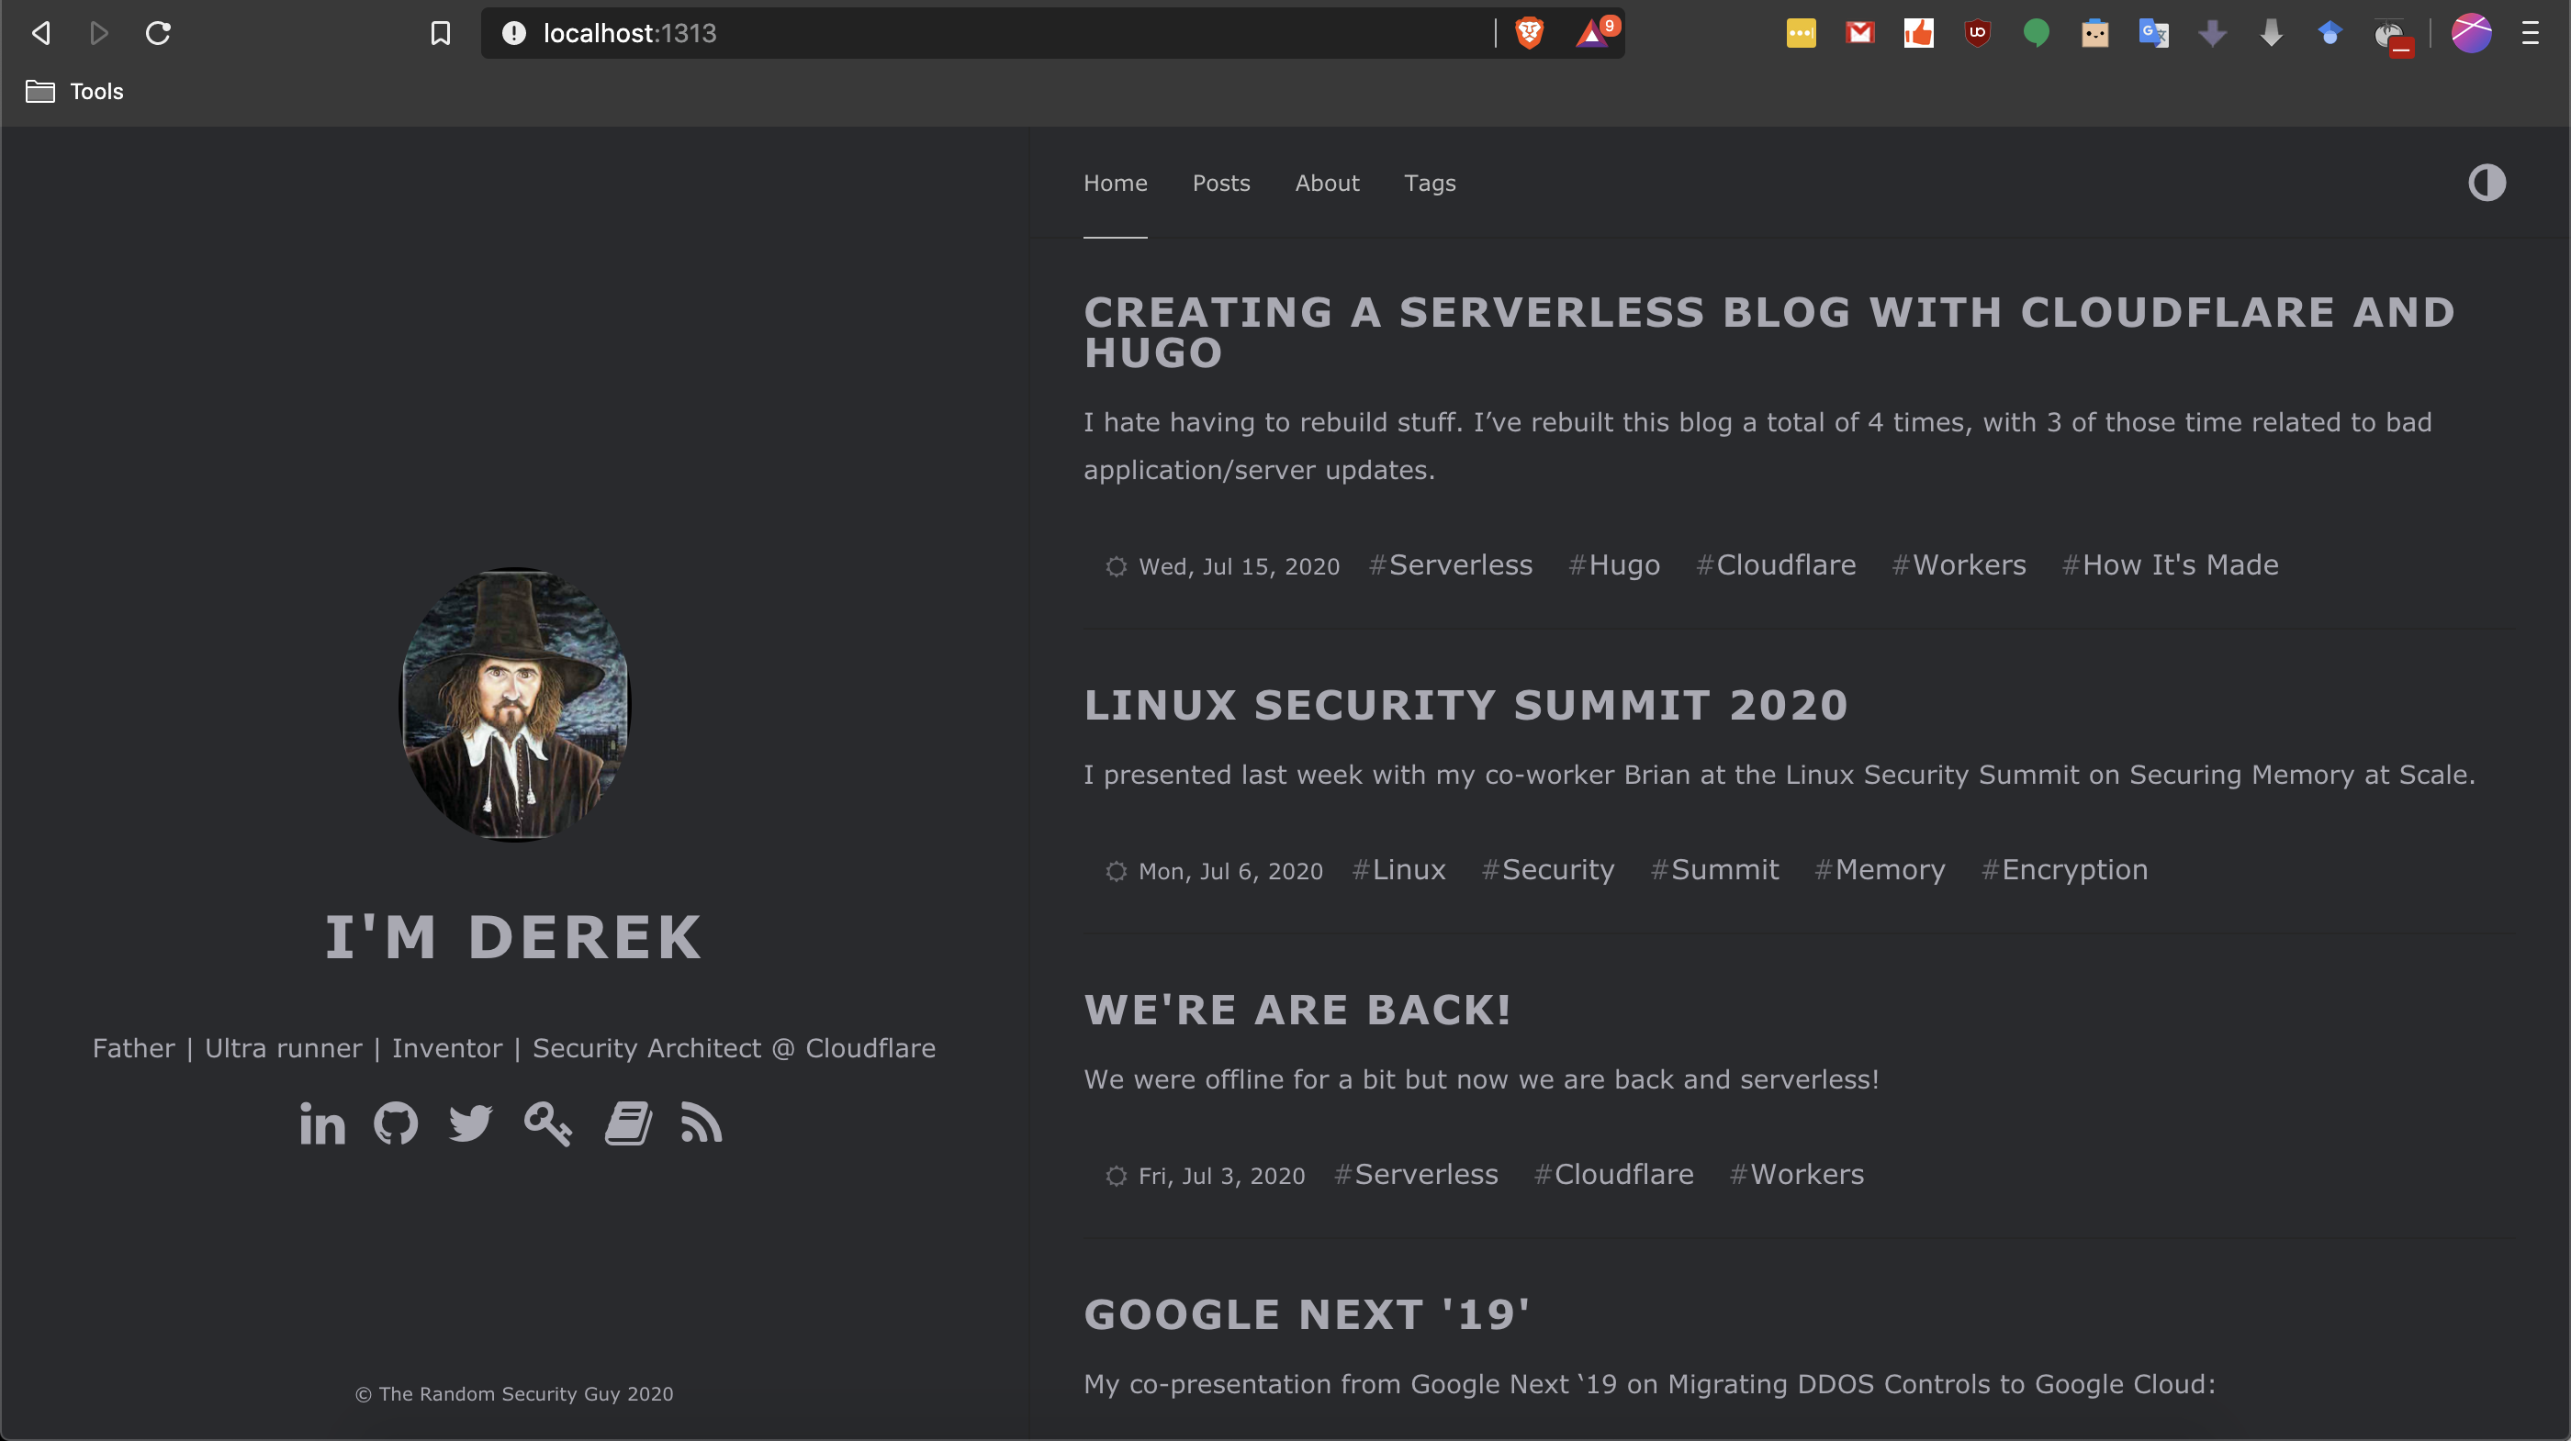Screen dimensions: 2571x1441
Task: Open the yellow dots extension icon
Action: click(x=1801, y=33)
